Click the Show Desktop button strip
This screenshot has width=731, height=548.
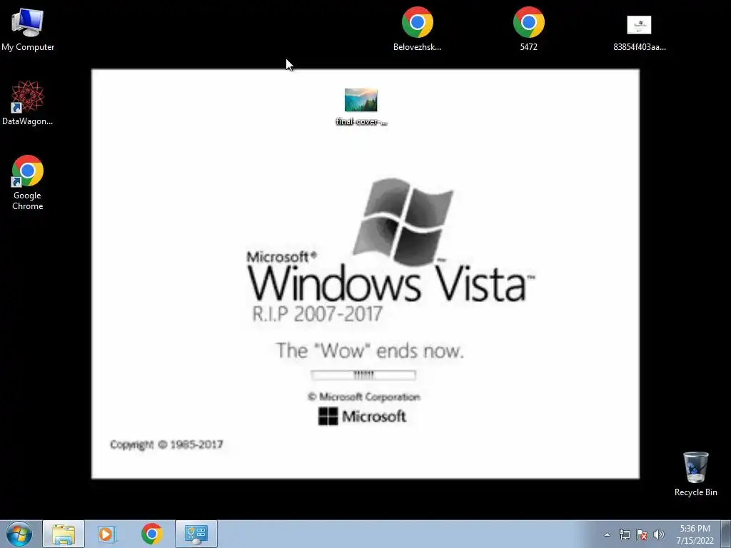point(726,534)
